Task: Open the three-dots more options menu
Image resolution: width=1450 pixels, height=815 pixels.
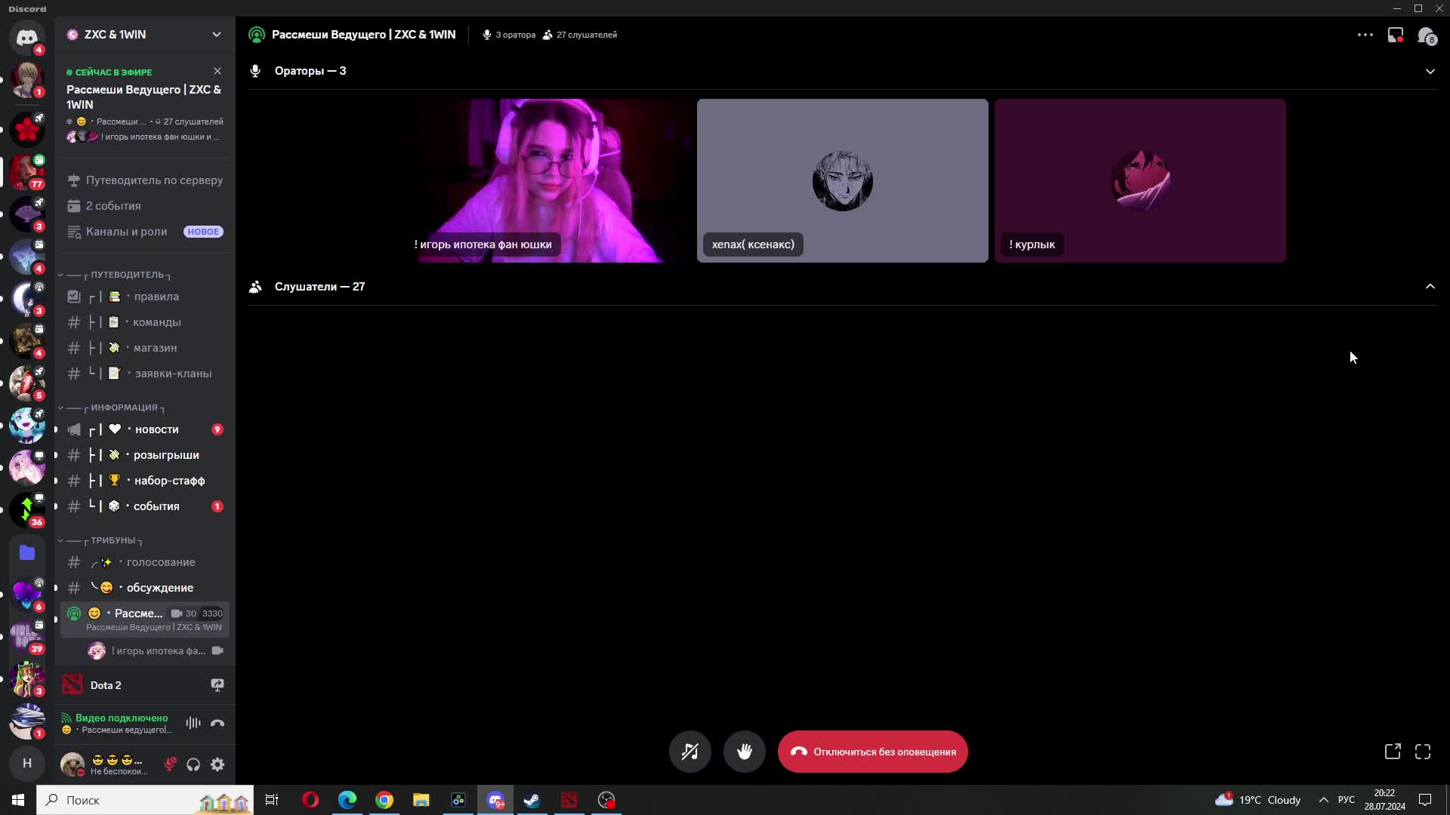Action: pos(1365,35)
